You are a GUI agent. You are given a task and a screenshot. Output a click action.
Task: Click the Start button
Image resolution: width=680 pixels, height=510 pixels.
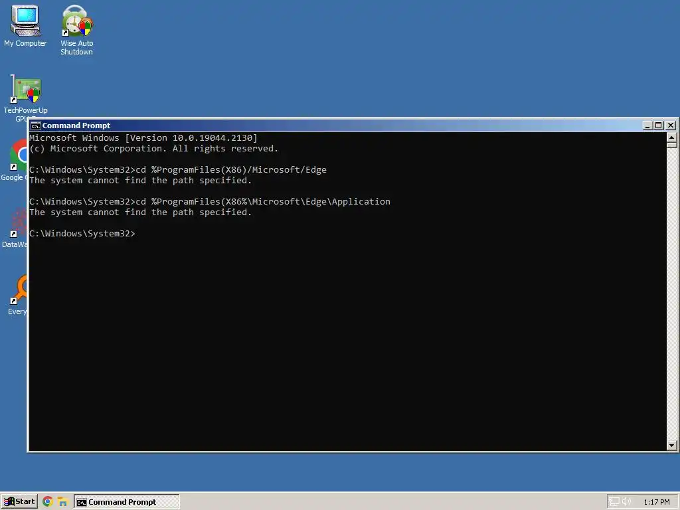pyautogui.click(x=19, y=502)
